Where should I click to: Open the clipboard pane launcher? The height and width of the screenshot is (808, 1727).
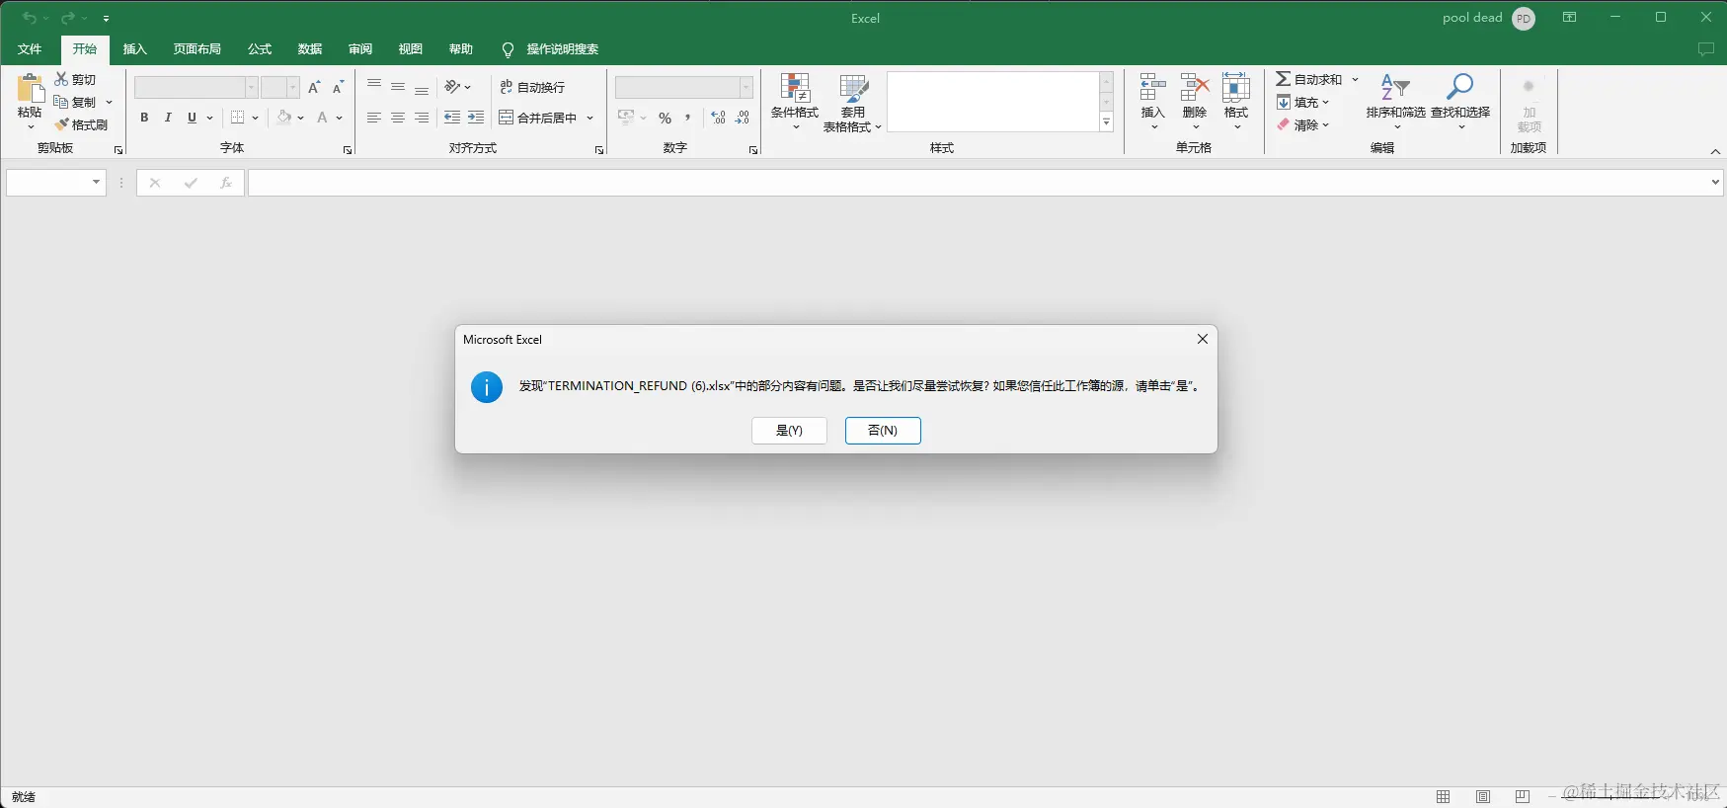click(x=118, y=150)
